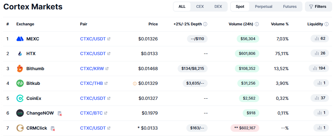Open the HTX CTXC/USDT pair link
The image size is (334, 139).
93,54
